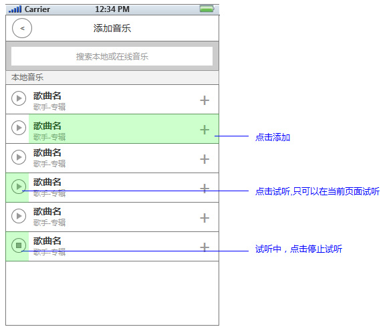
Task: Click the 添加音乐 page title
Action: [112, 28]
